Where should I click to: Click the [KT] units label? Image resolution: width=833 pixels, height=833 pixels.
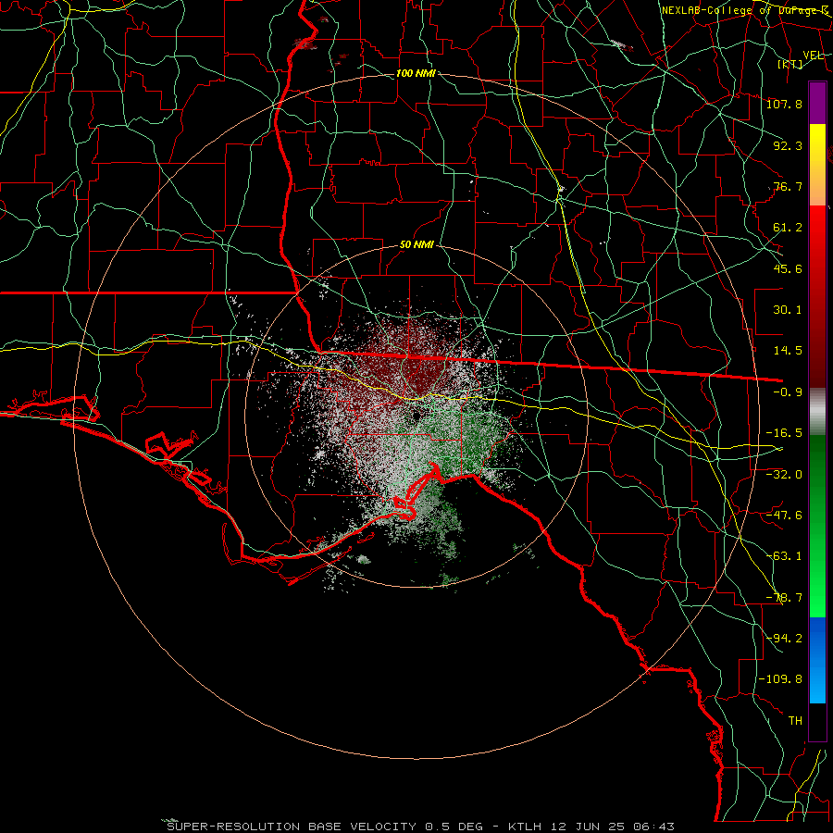[x=790, y=64]
